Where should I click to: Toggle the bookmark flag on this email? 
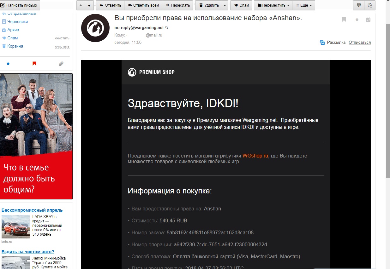point(344,20)
